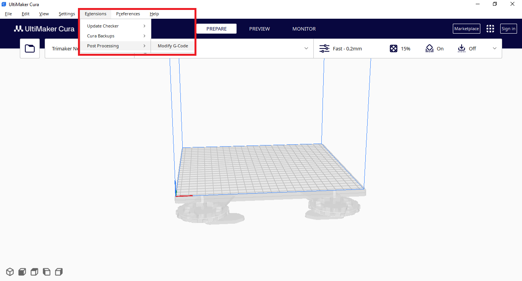Switch to top view cube icon
The width and height of the screenshot is (522, 281).
(34, 272)
